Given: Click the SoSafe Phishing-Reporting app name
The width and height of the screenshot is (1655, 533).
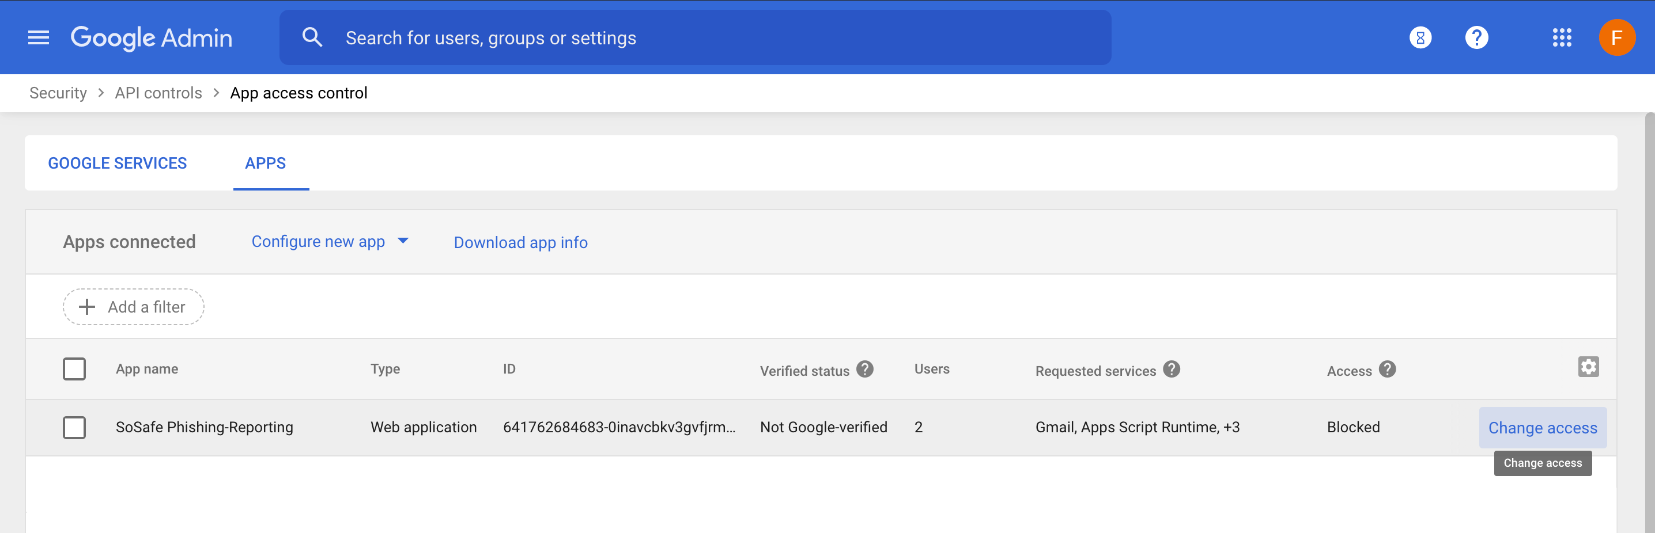Looking at the screenshot, I should point(205,427).
